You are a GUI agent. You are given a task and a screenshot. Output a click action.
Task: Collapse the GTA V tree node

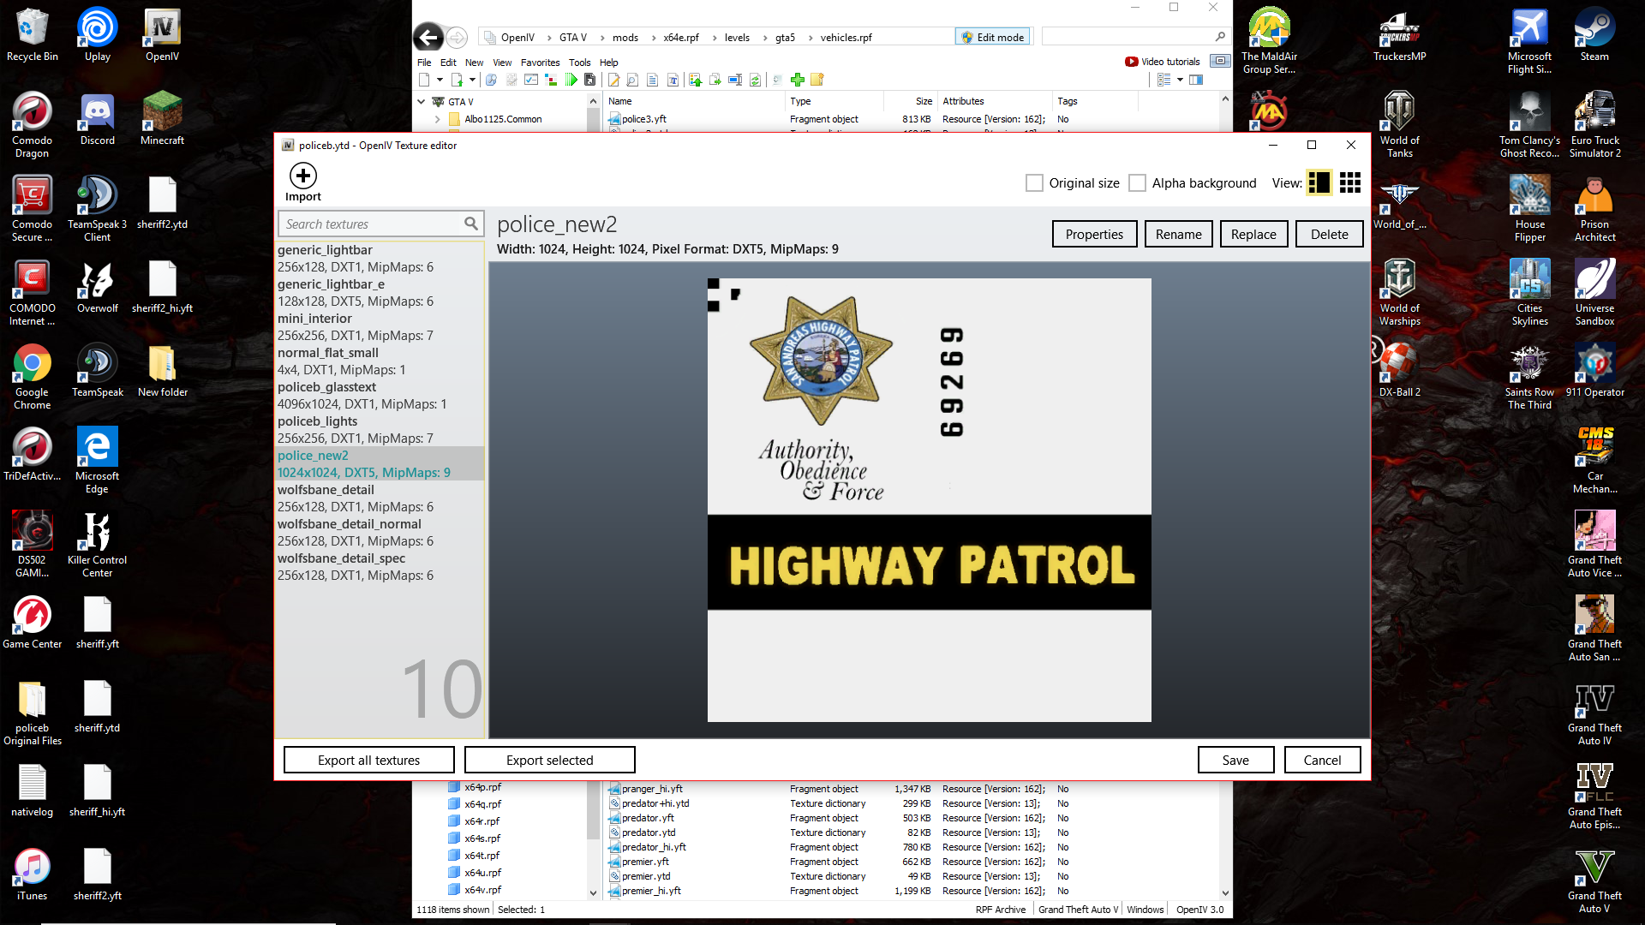pyautogui.click(x=422, y=101)
